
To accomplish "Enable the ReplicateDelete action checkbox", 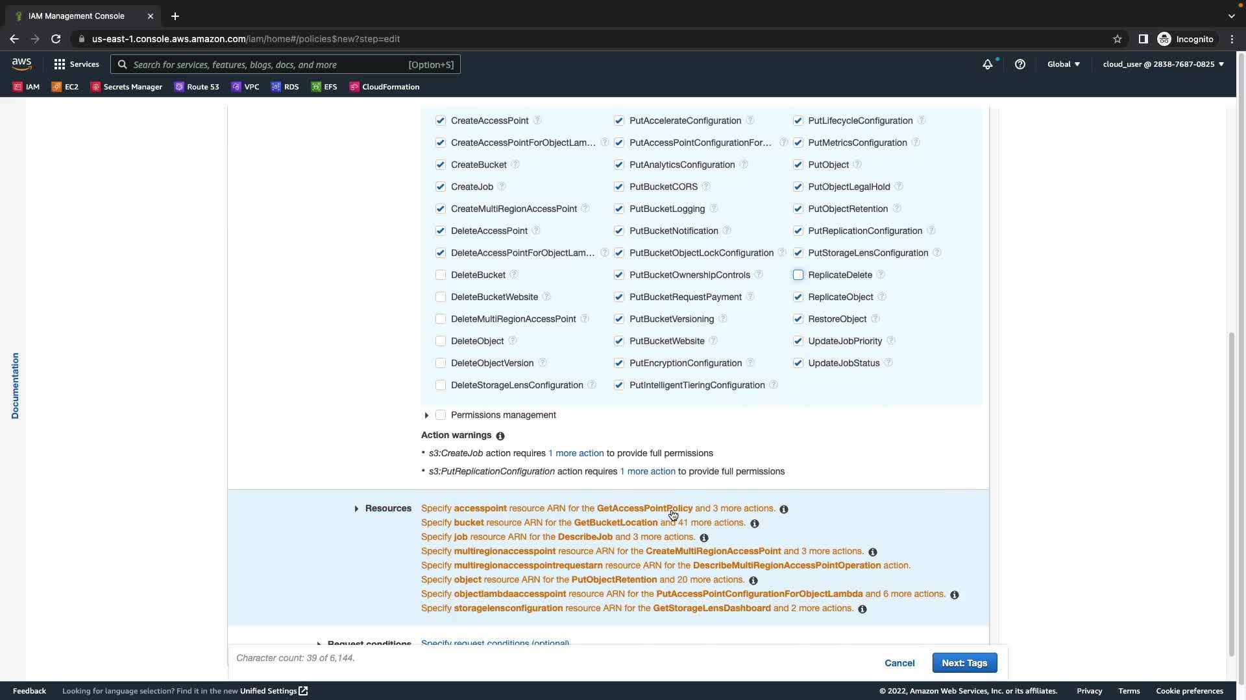I will tap(798, 275).
